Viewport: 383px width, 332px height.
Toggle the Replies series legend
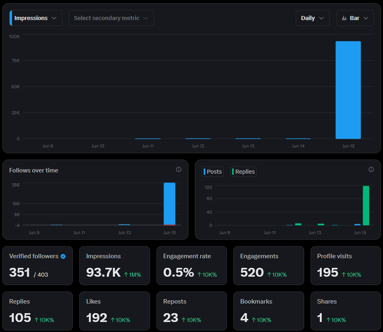(243, 172)
